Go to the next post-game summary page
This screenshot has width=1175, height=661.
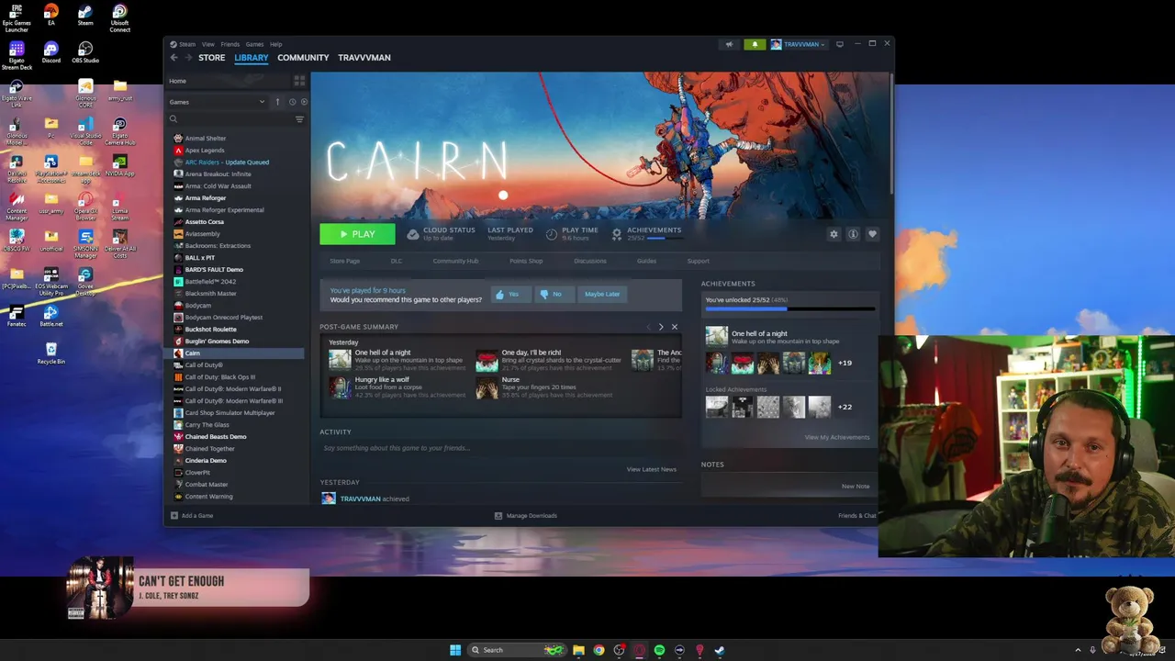click(661, 327)
